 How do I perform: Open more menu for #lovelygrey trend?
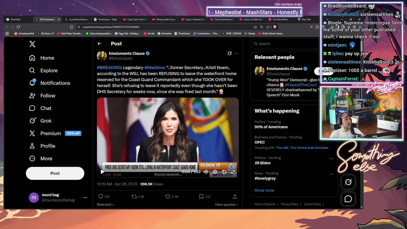click(x=331, y=174)
